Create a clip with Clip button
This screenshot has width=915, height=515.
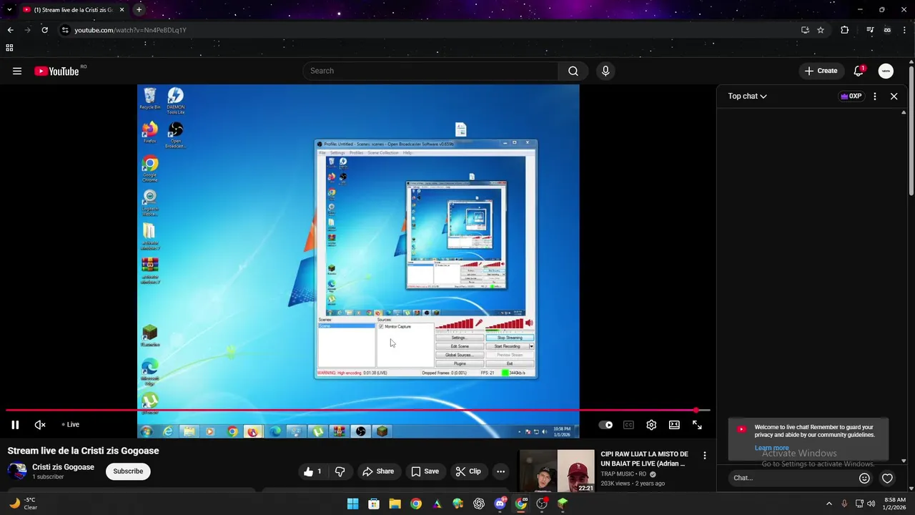tap(468, 471)
